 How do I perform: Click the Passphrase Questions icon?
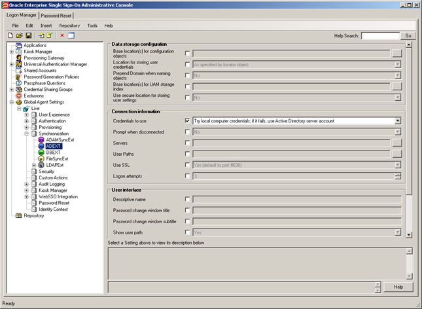click(19, 83)
